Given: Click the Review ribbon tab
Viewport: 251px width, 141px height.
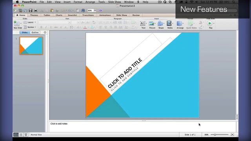Looking at the screenshot, I should 136,15.
